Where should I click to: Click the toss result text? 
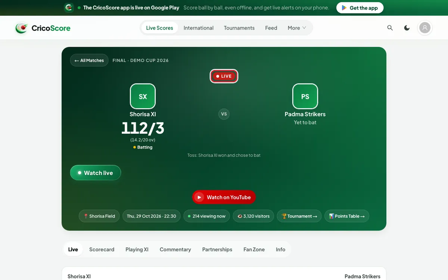point(224,155)
